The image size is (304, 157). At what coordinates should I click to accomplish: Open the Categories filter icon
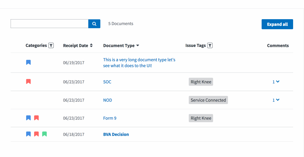(51, 45)
